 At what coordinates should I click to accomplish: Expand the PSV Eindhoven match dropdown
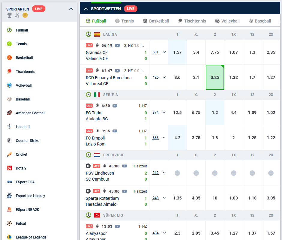pyautogui.click(x=164, y=173)
